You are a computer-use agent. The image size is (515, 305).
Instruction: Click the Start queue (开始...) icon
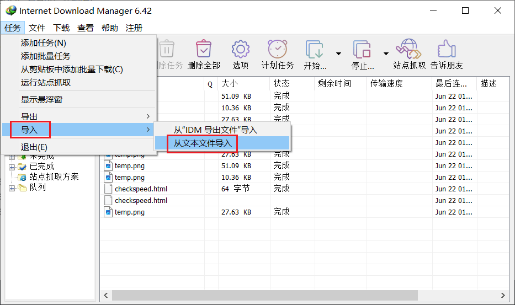coord(315,50)
